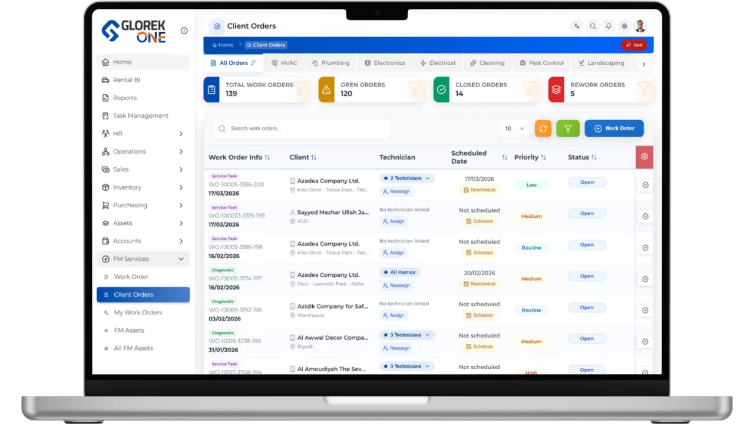Click the Search work orders field

pos(302,128)
